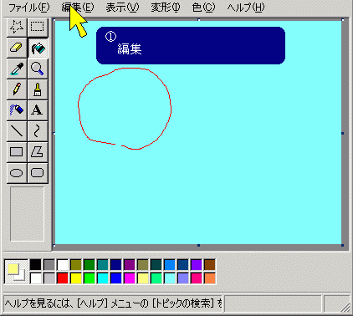Screen dimensions: 353x316
Task: Open the 変形(I) menu
Action: point(166,8)
